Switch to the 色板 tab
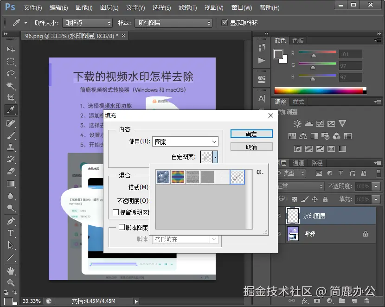385x307 pixels. pyautogui.click(x=298, y=41)
